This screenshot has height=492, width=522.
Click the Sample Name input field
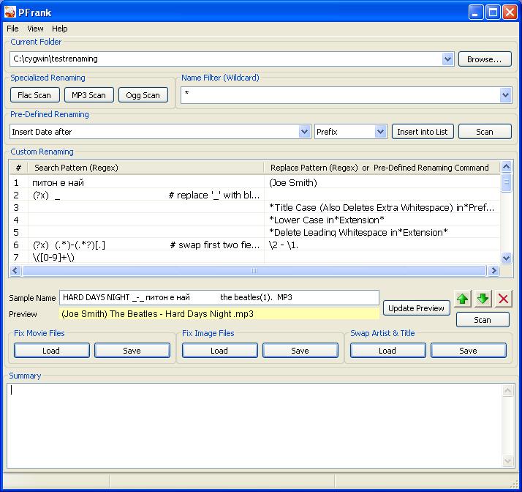219,297
